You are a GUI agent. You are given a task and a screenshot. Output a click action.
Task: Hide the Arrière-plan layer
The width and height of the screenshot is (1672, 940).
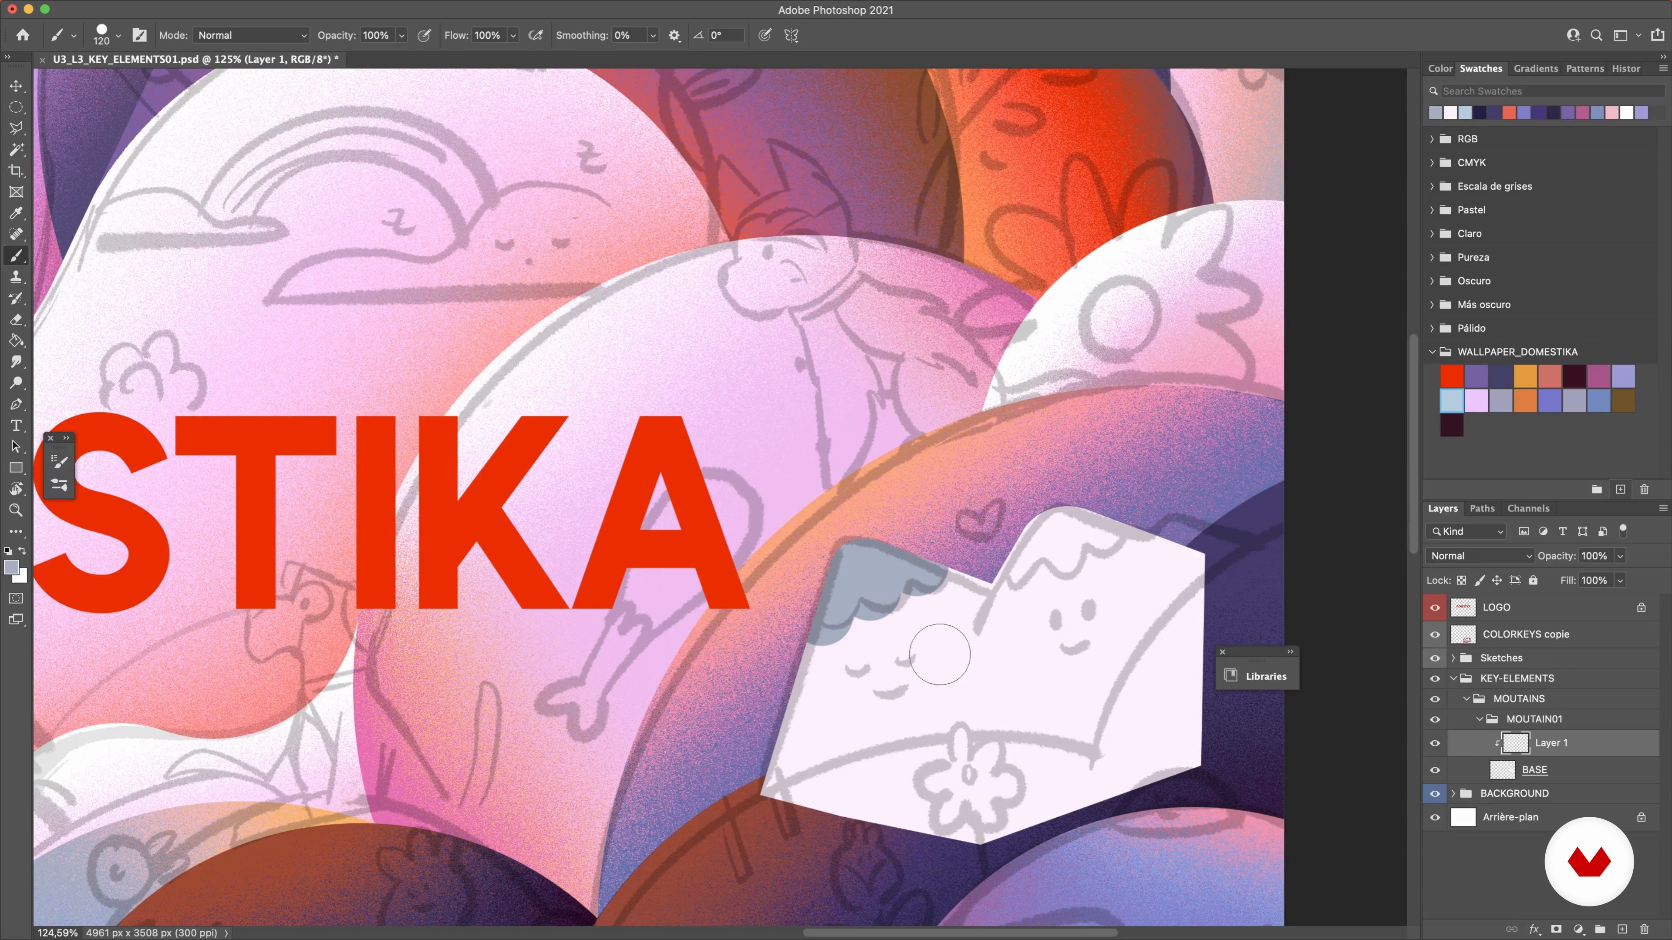coord(1434,817)
